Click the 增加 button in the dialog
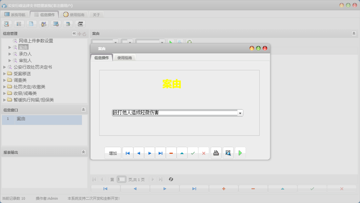Image resolution: width=360 pixels, height=203 pixels. pos(113,153)
